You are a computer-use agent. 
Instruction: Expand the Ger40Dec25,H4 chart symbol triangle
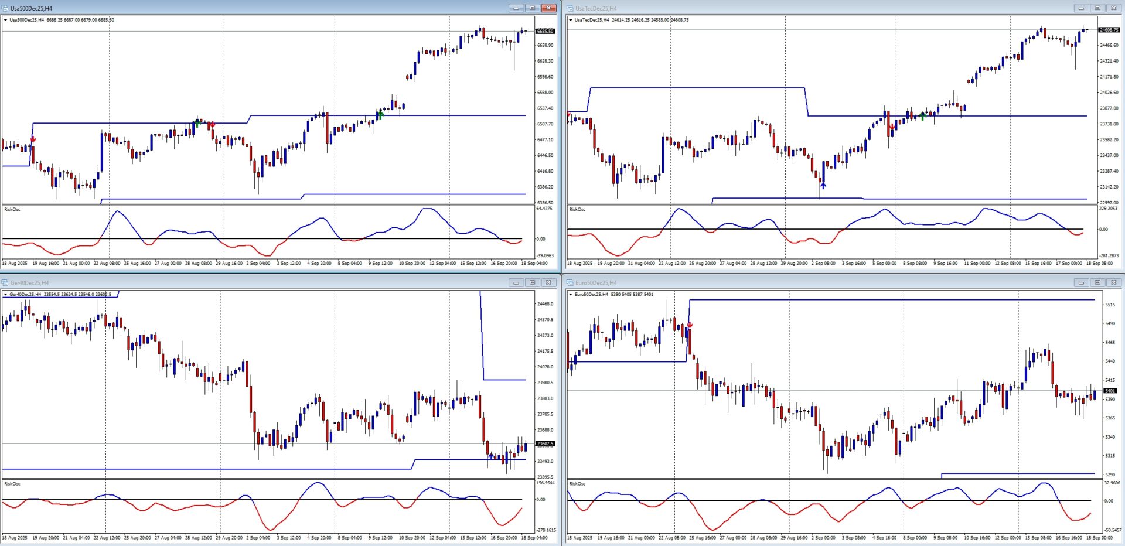6,294
